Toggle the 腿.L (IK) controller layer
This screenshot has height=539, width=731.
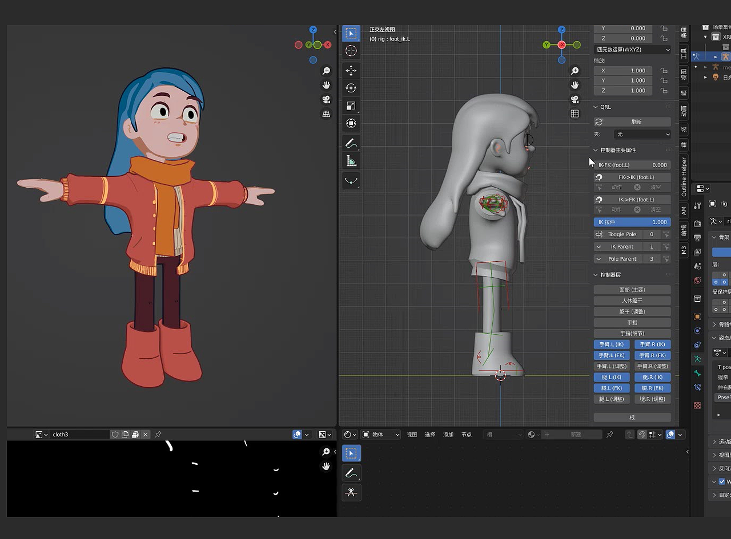point(612,377)
